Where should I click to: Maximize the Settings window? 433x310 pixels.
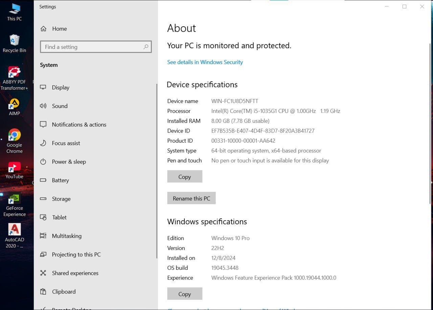tap(404, 6)
